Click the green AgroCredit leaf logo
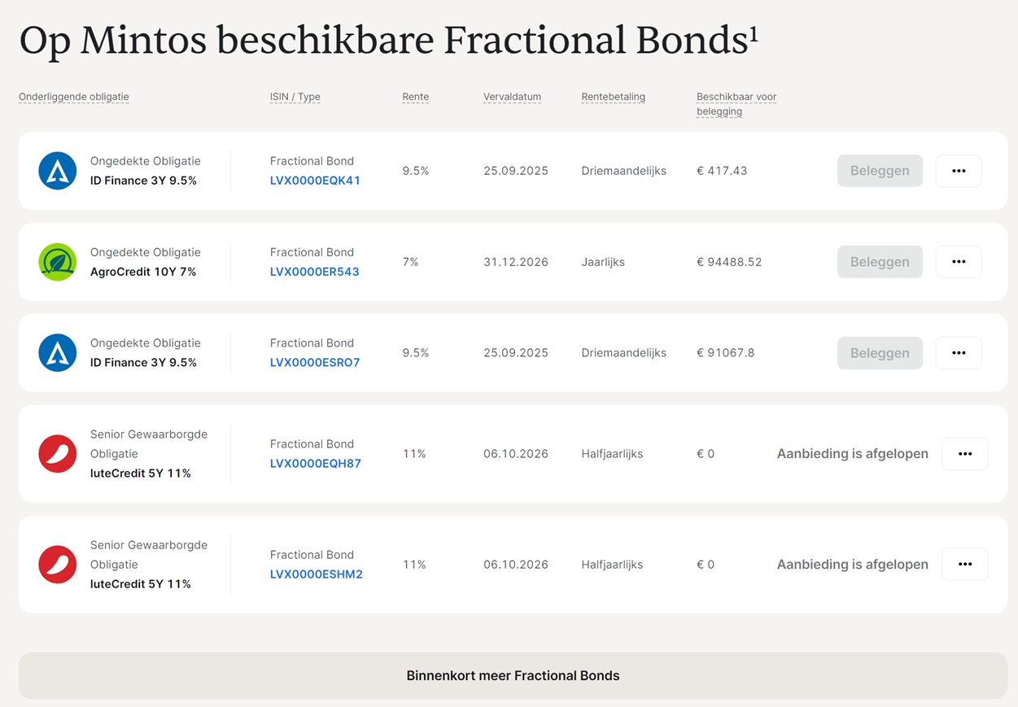The width and height of the screenshot is (1018, 707). pyautogui.click(x=58, y=262)
